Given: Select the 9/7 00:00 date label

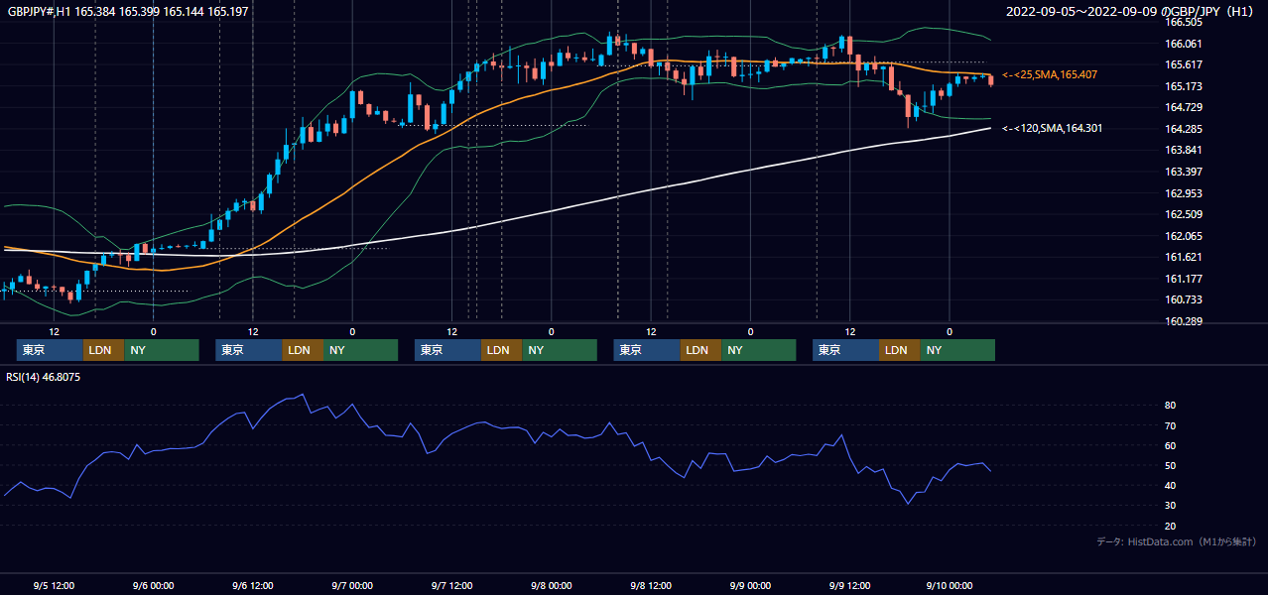Looking at the screenshot, I should tap(352, 585).
